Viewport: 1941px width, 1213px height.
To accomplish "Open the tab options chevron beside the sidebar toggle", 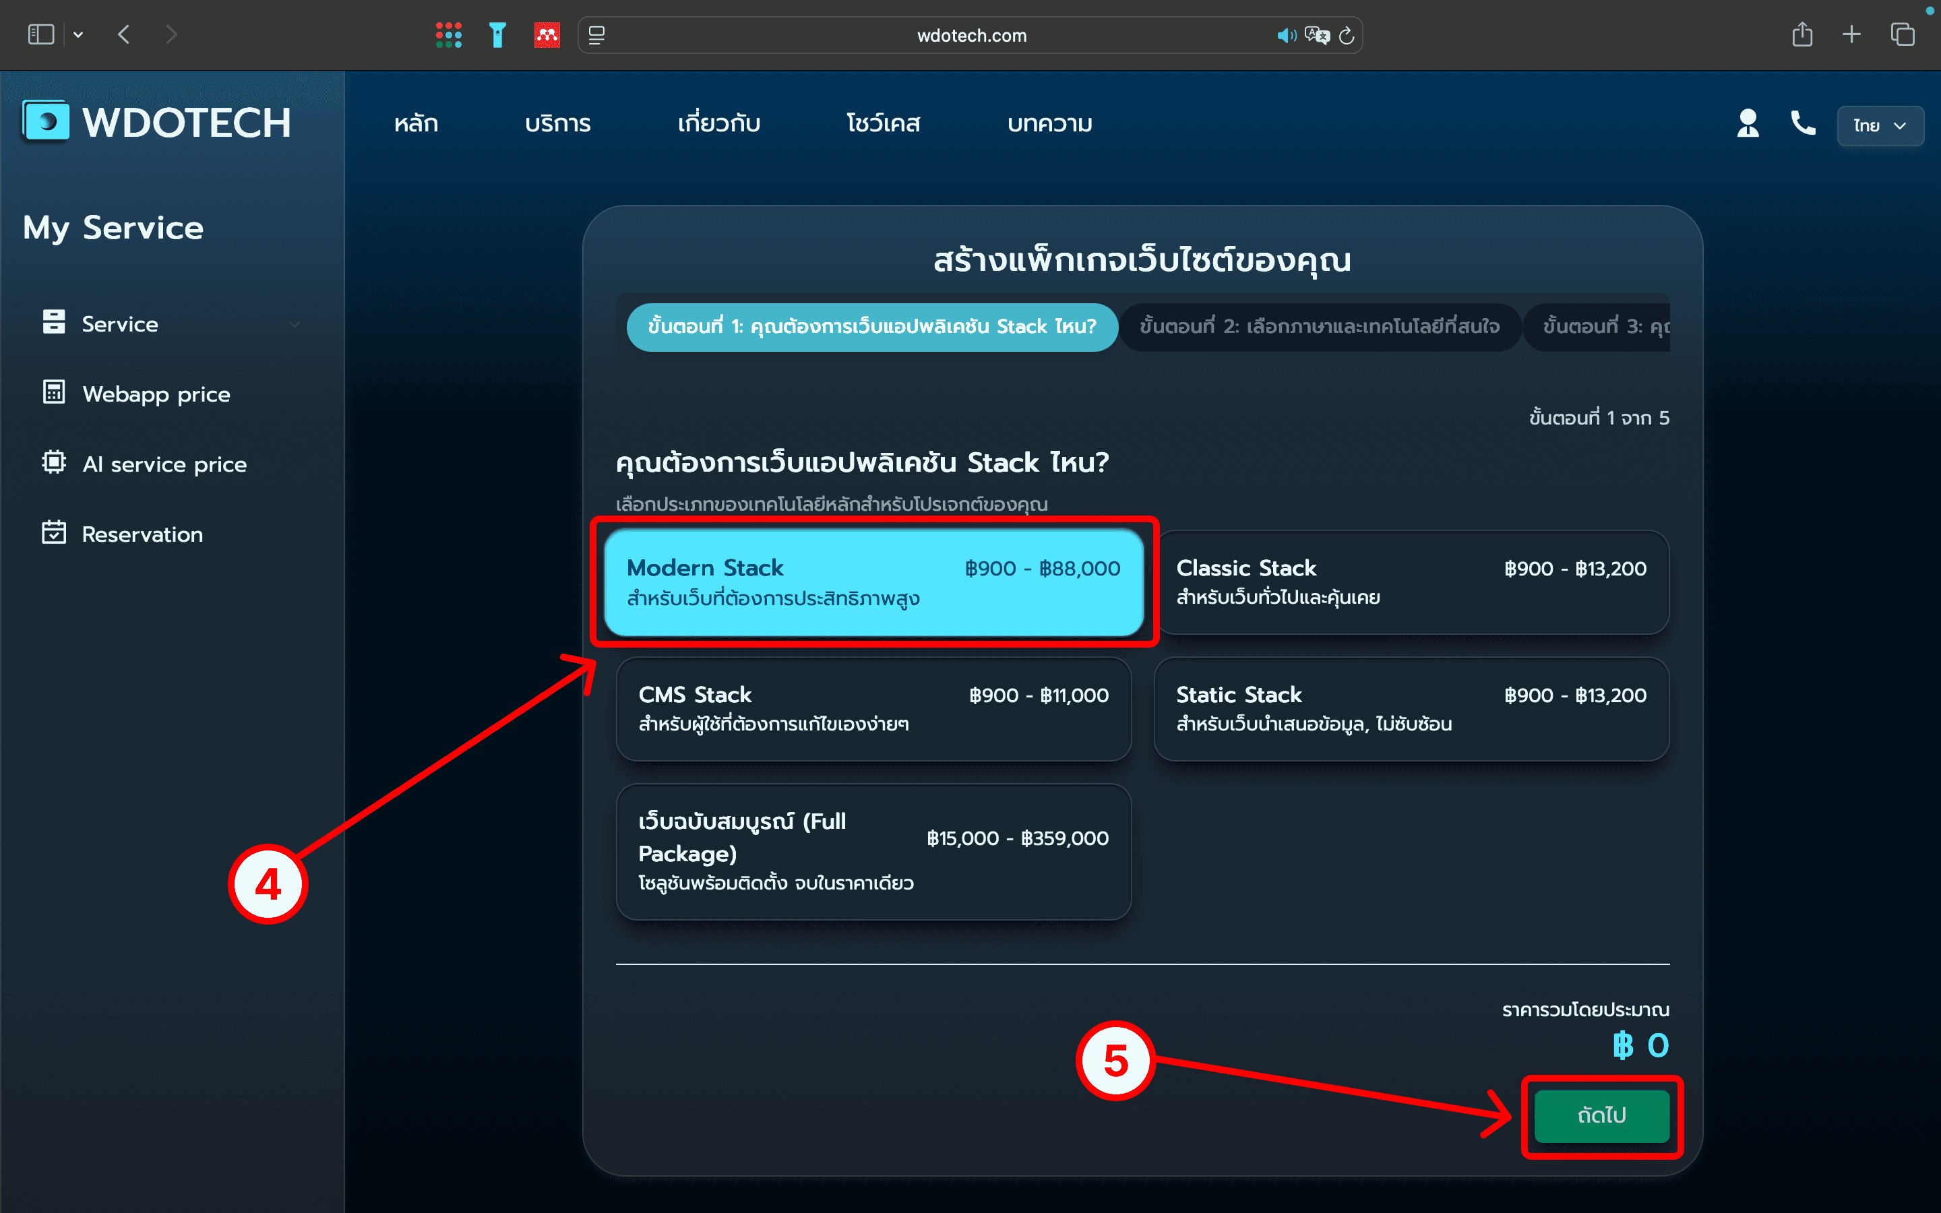I will 78,34.
